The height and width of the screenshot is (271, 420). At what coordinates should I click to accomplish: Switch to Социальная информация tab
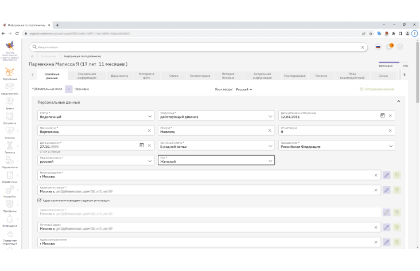coord(87,76)
